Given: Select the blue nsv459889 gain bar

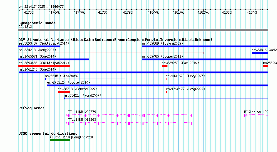Looking at the screenshot, I should [205, 46].
